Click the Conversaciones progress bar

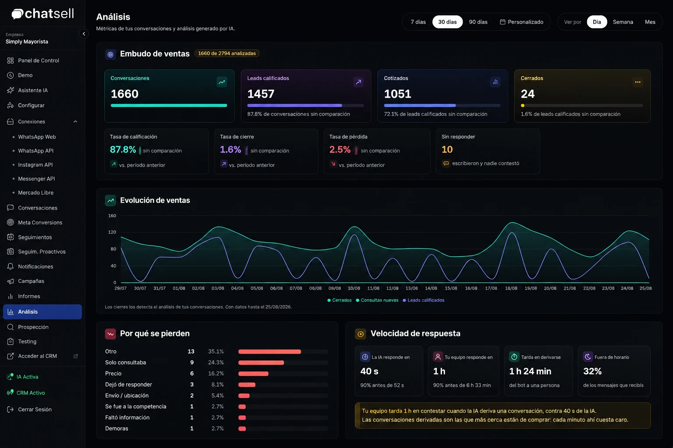point(169,105)
